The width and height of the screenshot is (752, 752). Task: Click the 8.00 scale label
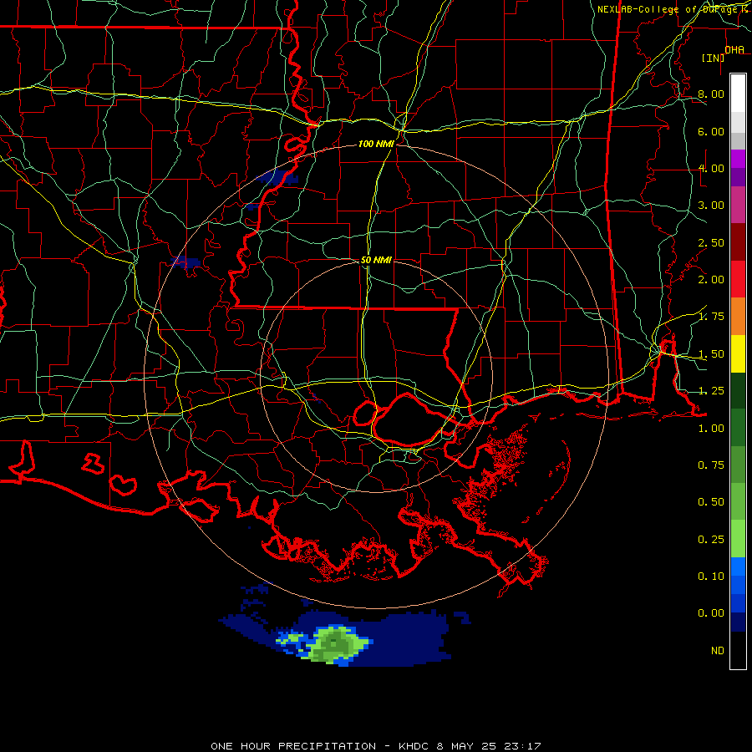(x=711, y=94)
